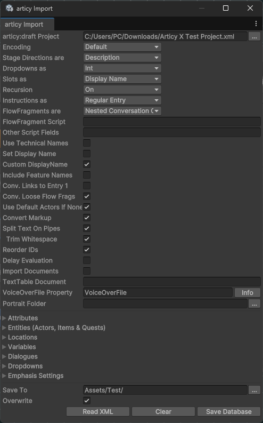
Task: Click the Read XML button
Action: click(98, 411)
